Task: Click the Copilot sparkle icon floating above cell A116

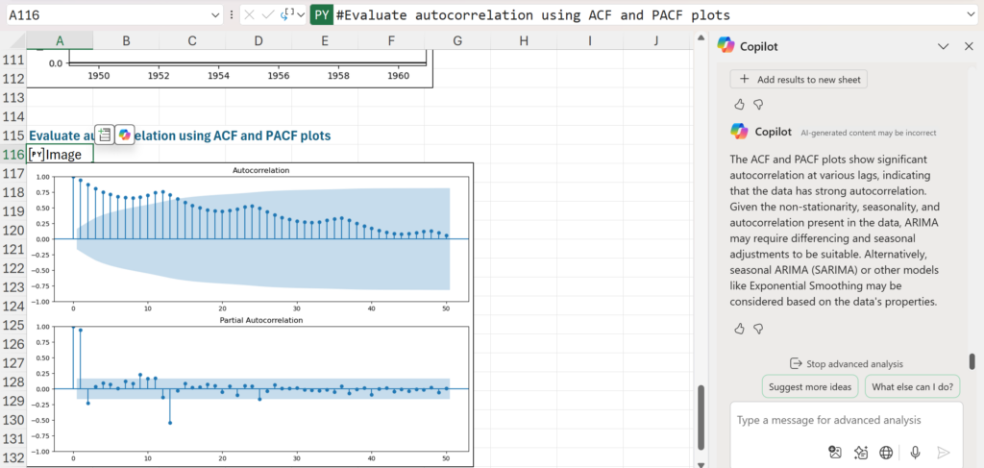Action: (125, 135)
